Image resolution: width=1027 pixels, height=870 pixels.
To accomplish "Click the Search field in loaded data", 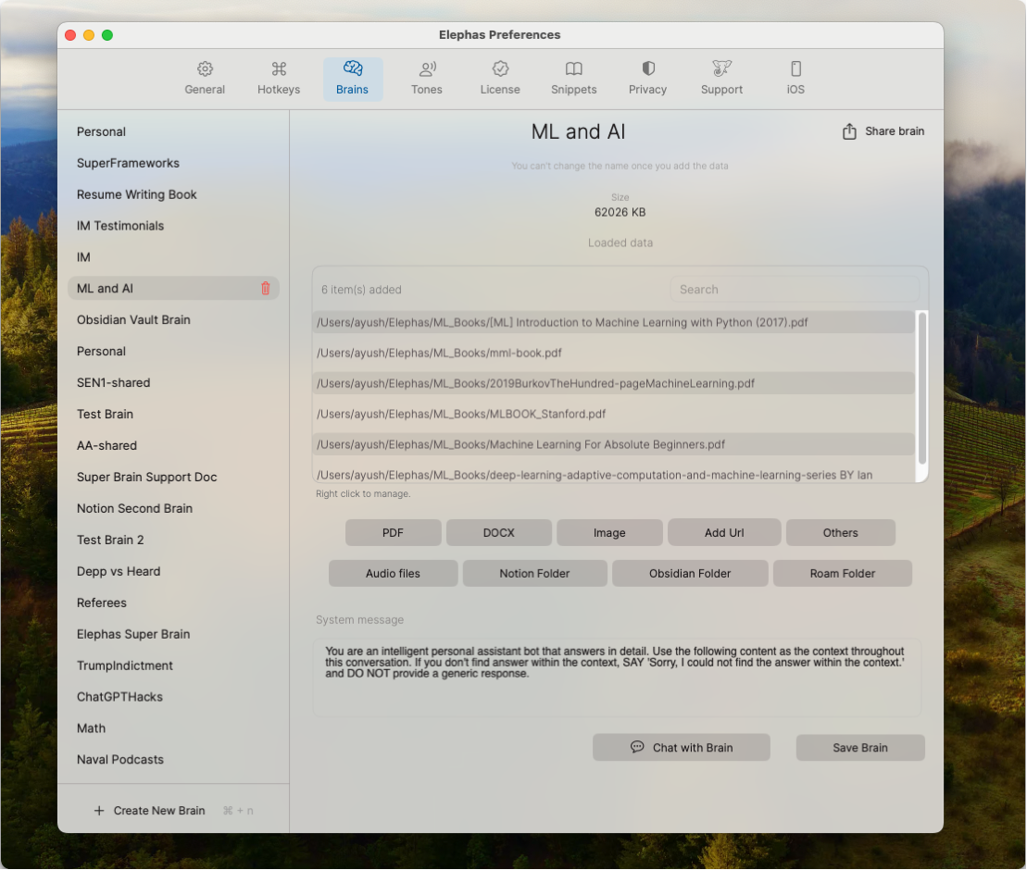I will pos(794,290).
